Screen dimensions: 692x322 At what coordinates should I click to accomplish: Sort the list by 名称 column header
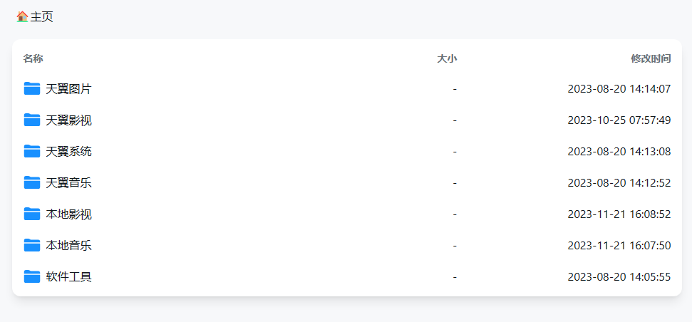[33, 58]
